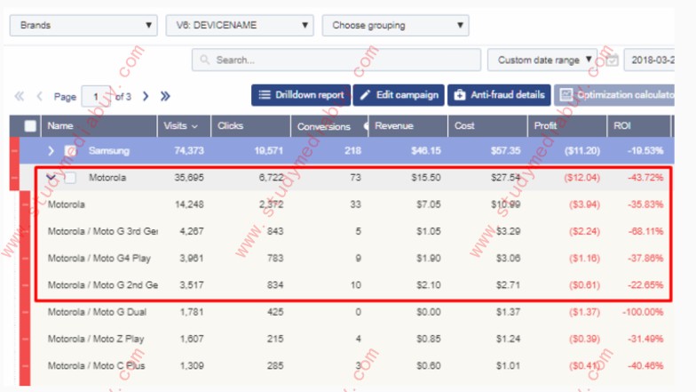Click the ($0.61) profit value
This screenshot has width=696, height=392.
(x=584, y=284)
